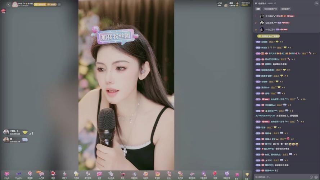320x180 pixels.
Task: Click the 宿宿YEAH 来了 entry message
Action: 267,171
